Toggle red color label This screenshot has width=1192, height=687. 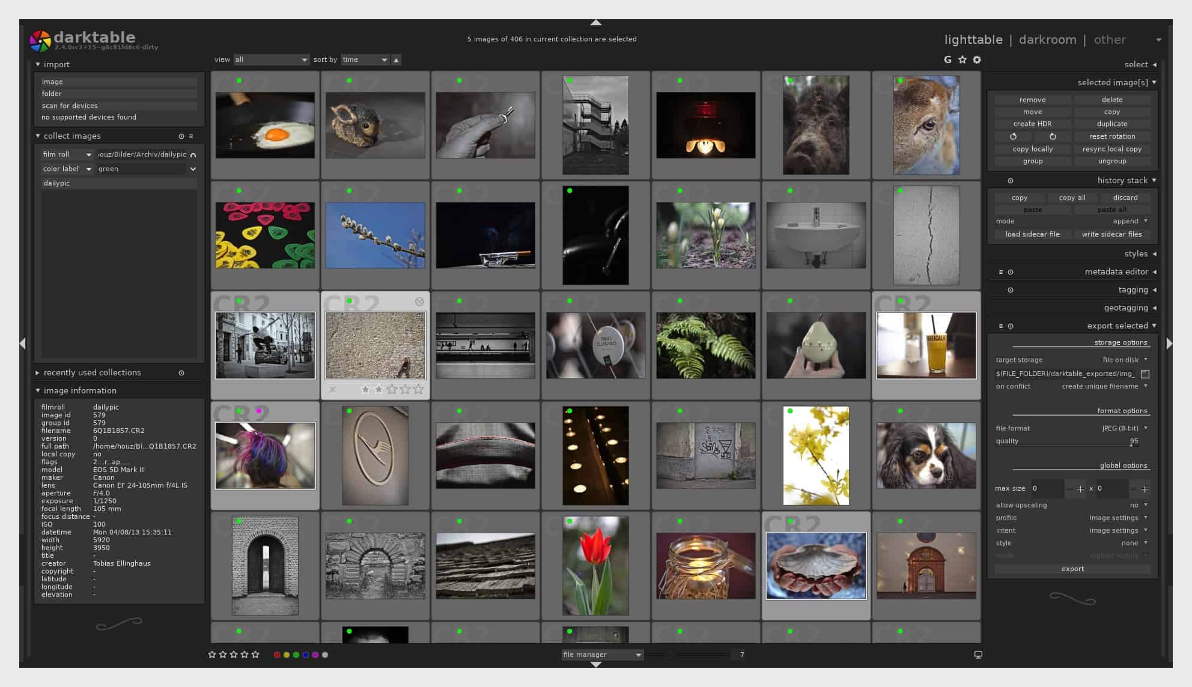[277, 655]
